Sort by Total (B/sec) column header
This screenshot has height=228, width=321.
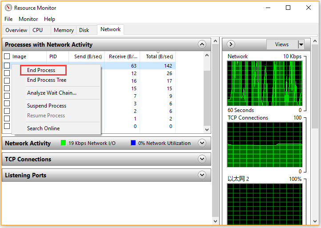point(158,56)
